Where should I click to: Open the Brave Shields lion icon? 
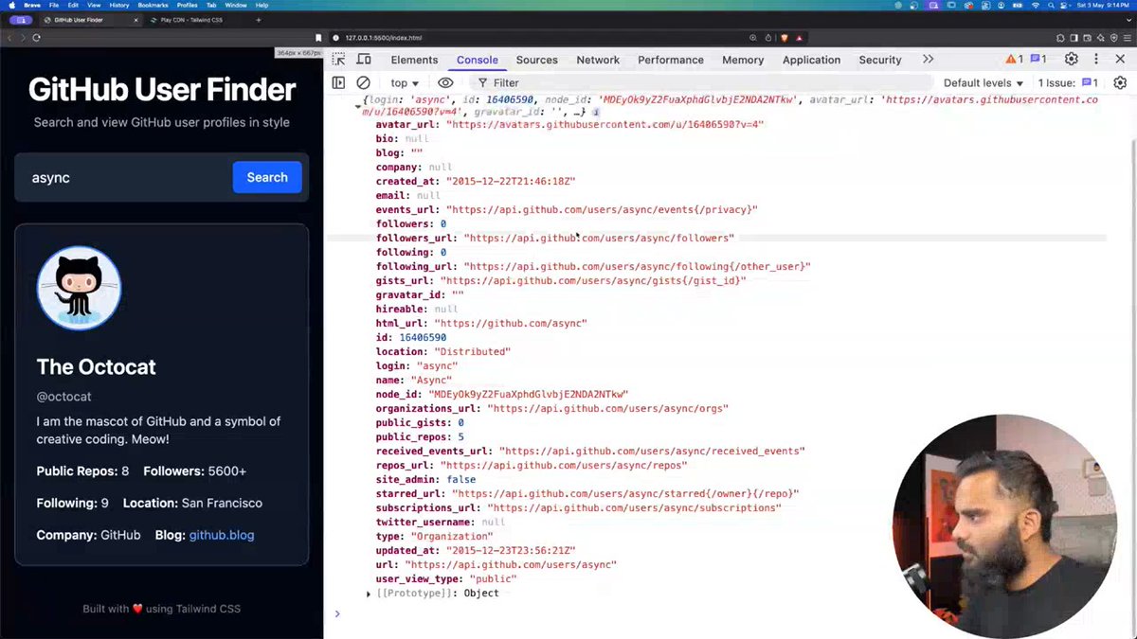coord(784,38)
